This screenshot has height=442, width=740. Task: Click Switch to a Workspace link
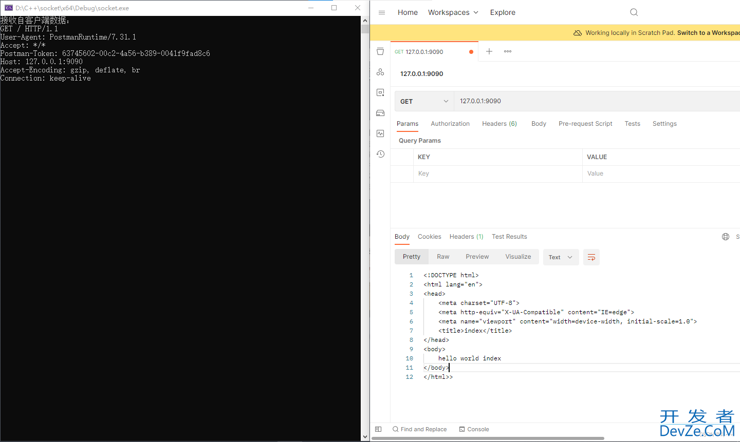click(708, 33)
